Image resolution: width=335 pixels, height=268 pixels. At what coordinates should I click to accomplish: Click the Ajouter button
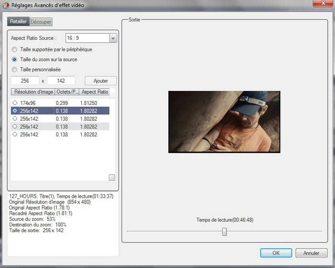coord(100,81)
